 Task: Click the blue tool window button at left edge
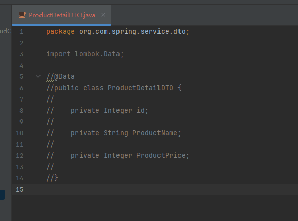2,195
